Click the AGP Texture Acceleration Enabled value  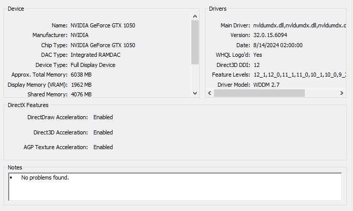pyautogui.click(x=103, y=147)
